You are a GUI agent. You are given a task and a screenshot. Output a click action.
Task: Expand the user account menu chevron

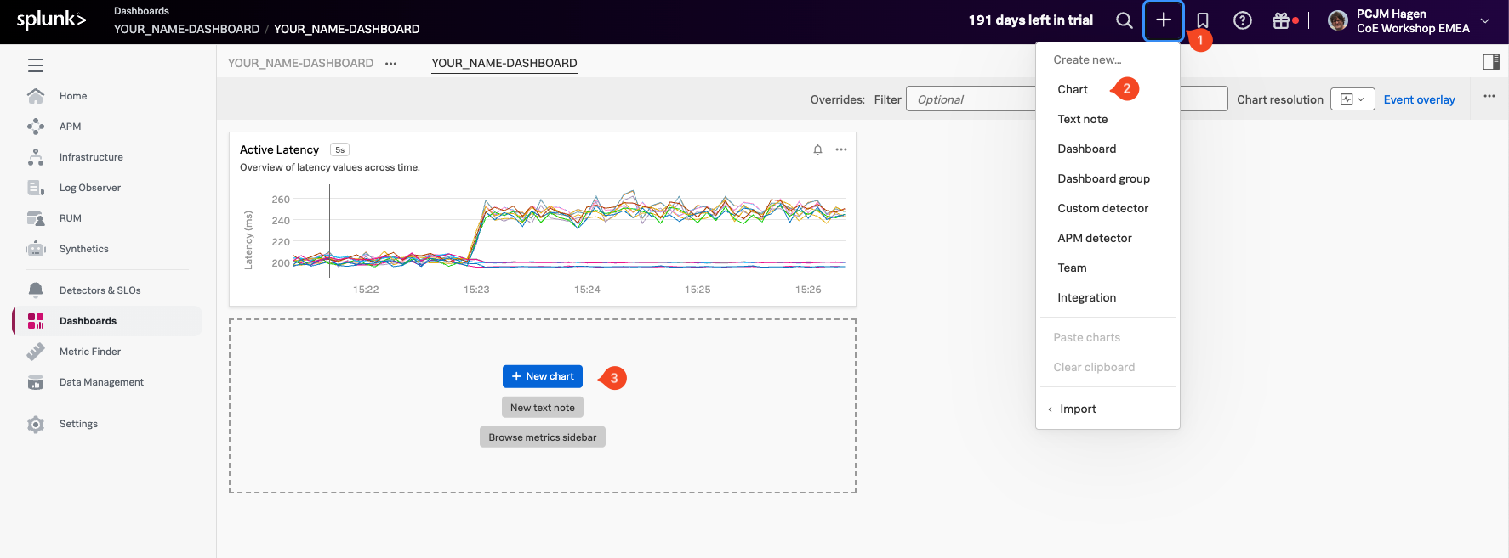pyautogui.click(x=1485, y=21)
